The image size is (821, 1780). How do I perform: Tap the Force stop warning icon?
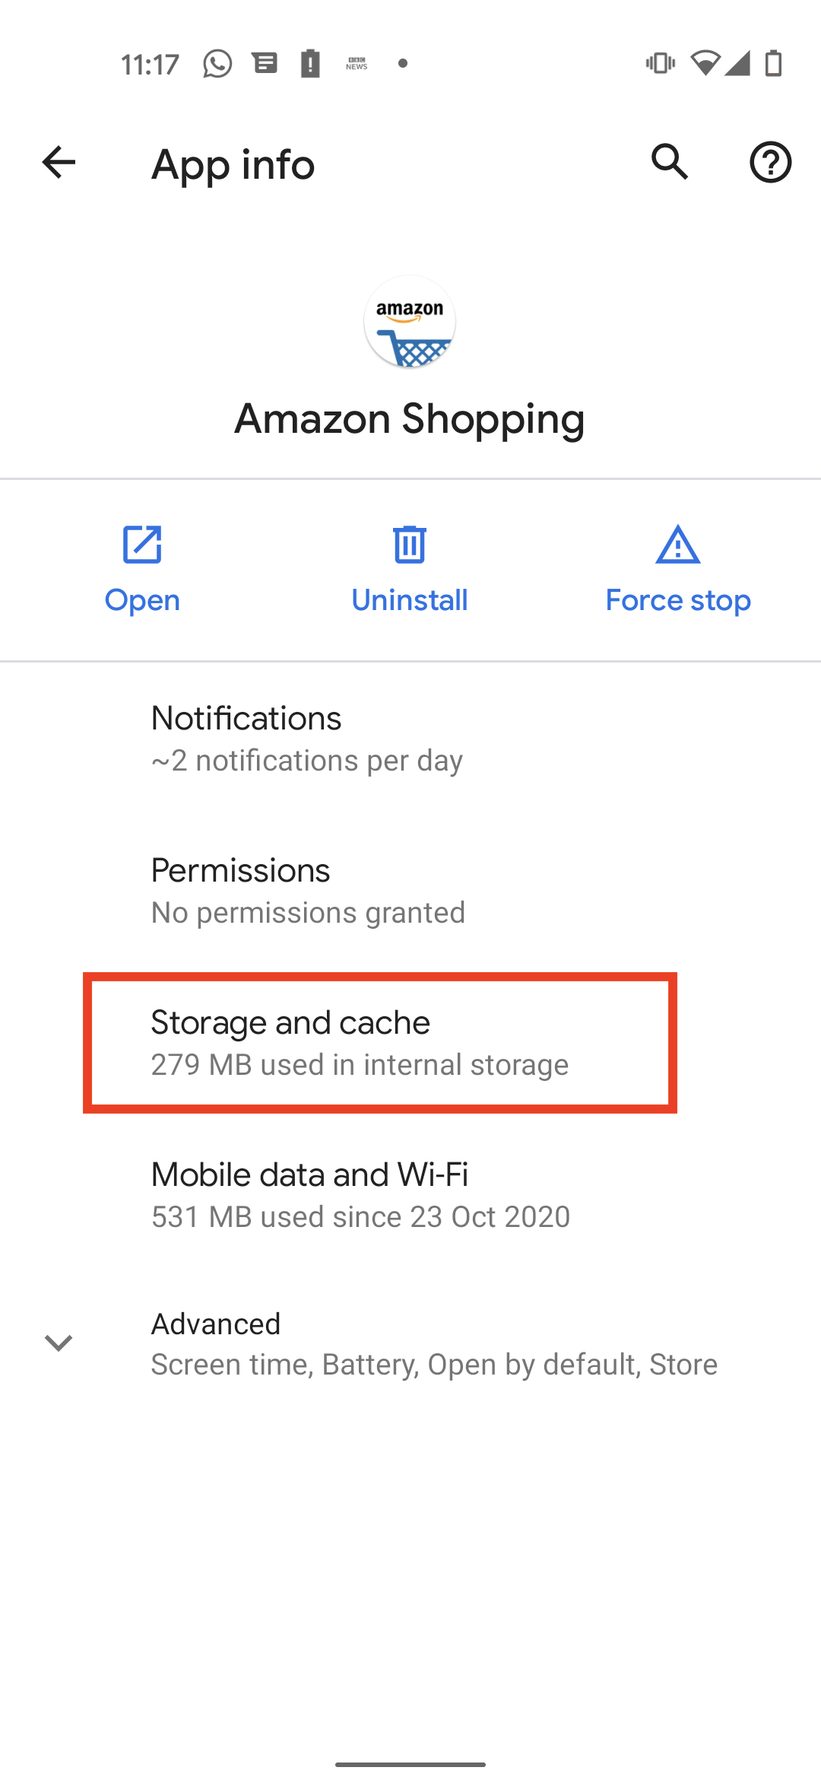point(677,545)
